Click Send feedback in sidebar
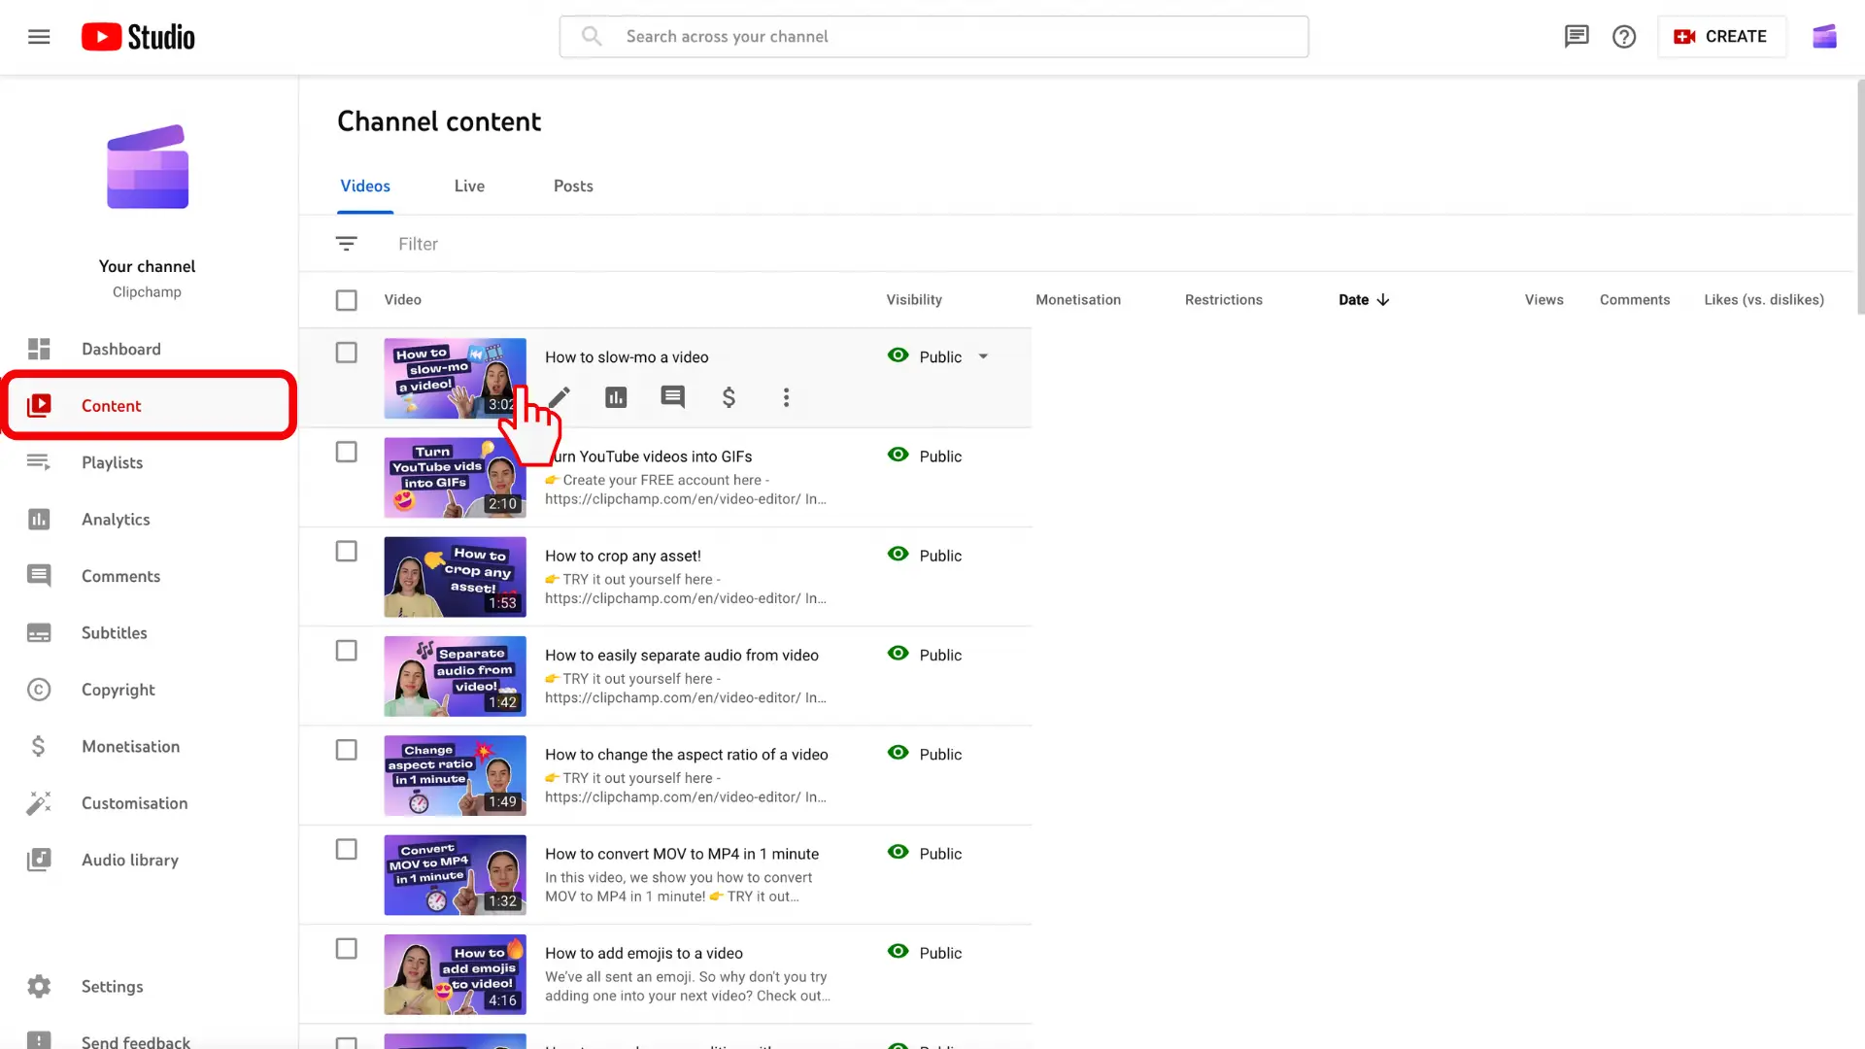 click(137, 1038)
